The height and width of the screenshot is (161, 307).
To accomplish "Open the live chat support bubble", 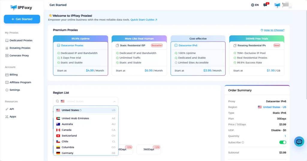I will coord(299,142).
